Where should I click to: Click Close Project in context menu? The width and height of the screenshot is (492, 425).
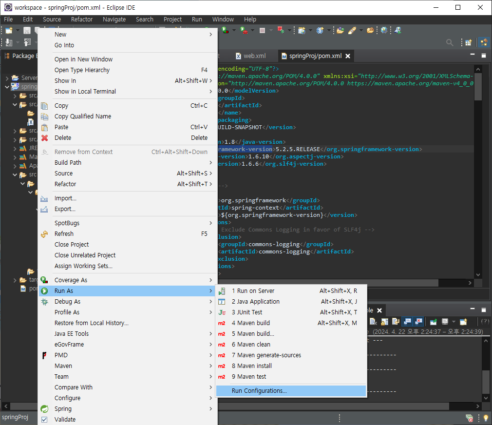128,244
